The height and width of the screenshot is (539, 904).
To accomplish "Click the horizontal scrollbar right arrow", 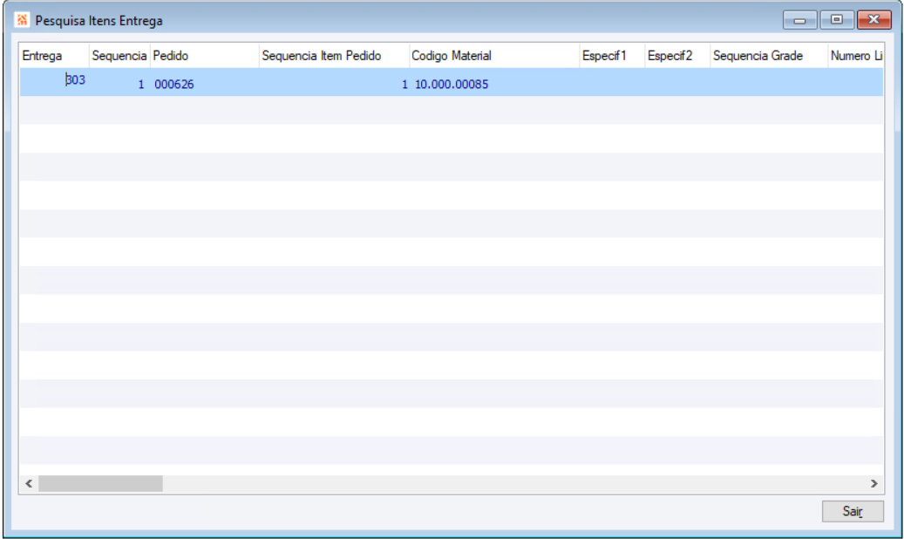I will (x=874, y=483).
